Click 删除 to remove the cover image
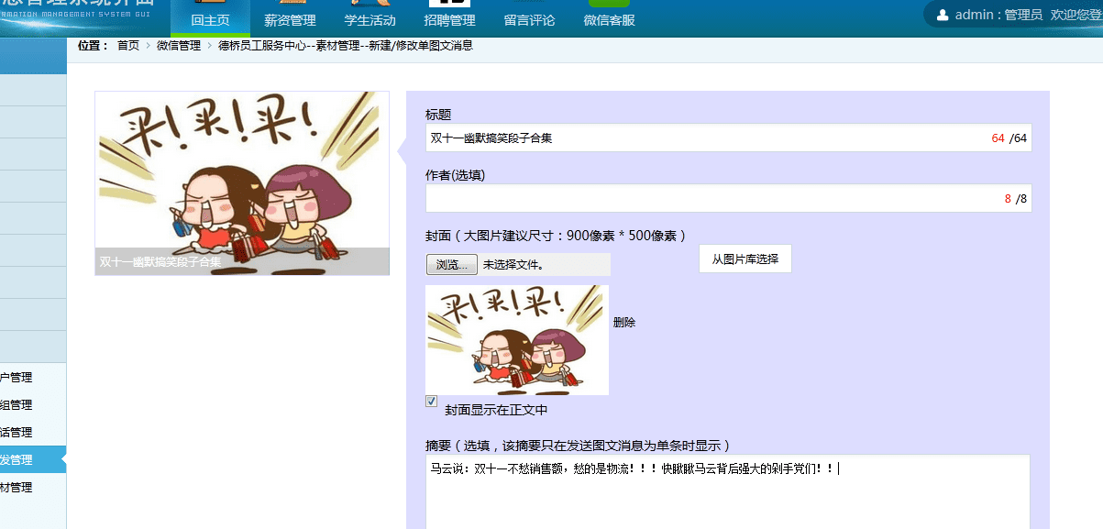The width and height of the screenshot is (1103, 529). pyautogui.click(x=624, y=322)
